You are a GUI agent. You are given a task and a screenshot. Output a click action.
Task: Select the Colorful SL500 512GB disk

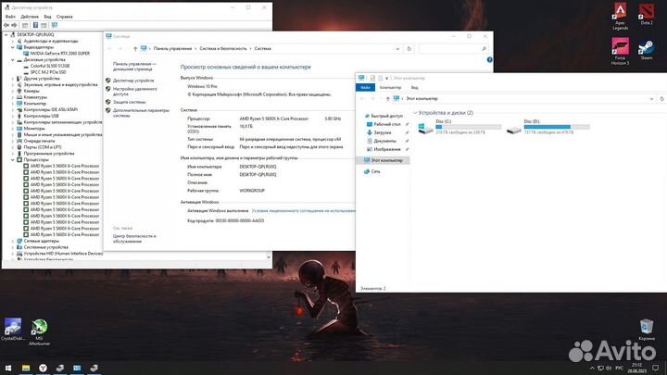point(49,66)
